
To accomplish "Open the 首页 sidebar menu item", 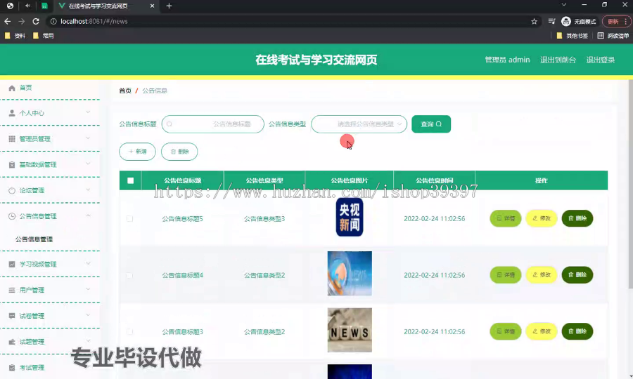I will coord(50,88).
